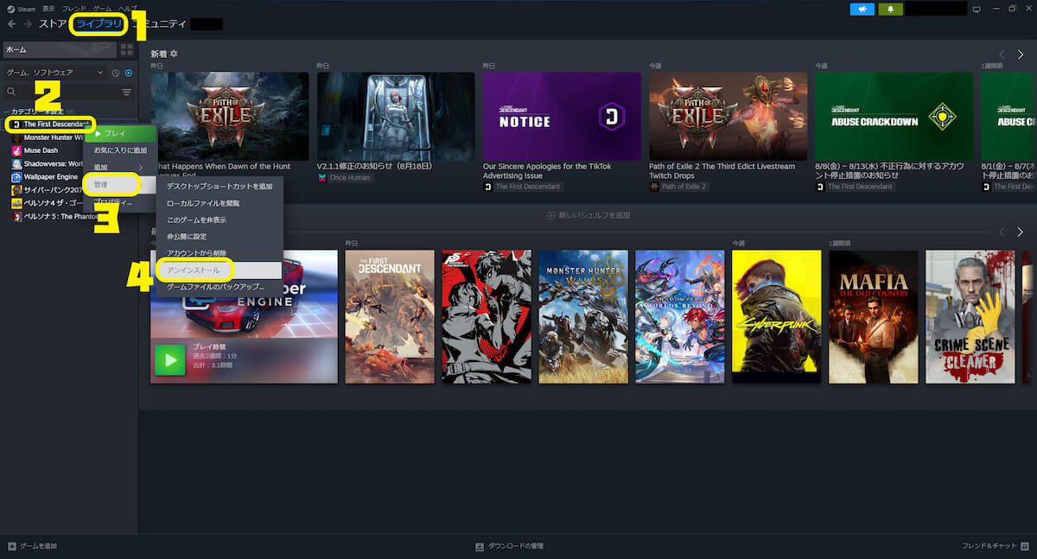Switch to Big Picture mode monitor icon

(977, 9)
